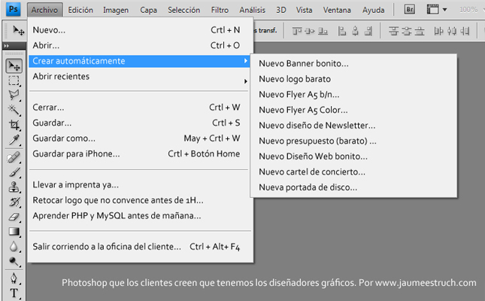Open the Edición menu
This screenshot has height=301, width=485.
(80, 10)
